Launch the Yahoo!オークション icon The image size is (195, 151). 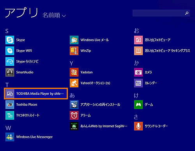click(x=74, y=83)
